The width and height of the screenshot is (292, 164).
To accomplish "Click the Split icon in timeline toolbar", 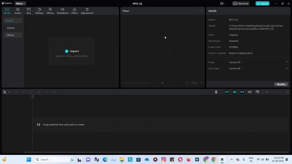I will point(31,92).
